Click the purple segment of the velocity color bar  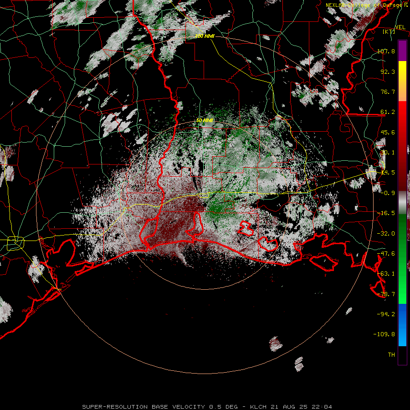[x=402, y=51]
